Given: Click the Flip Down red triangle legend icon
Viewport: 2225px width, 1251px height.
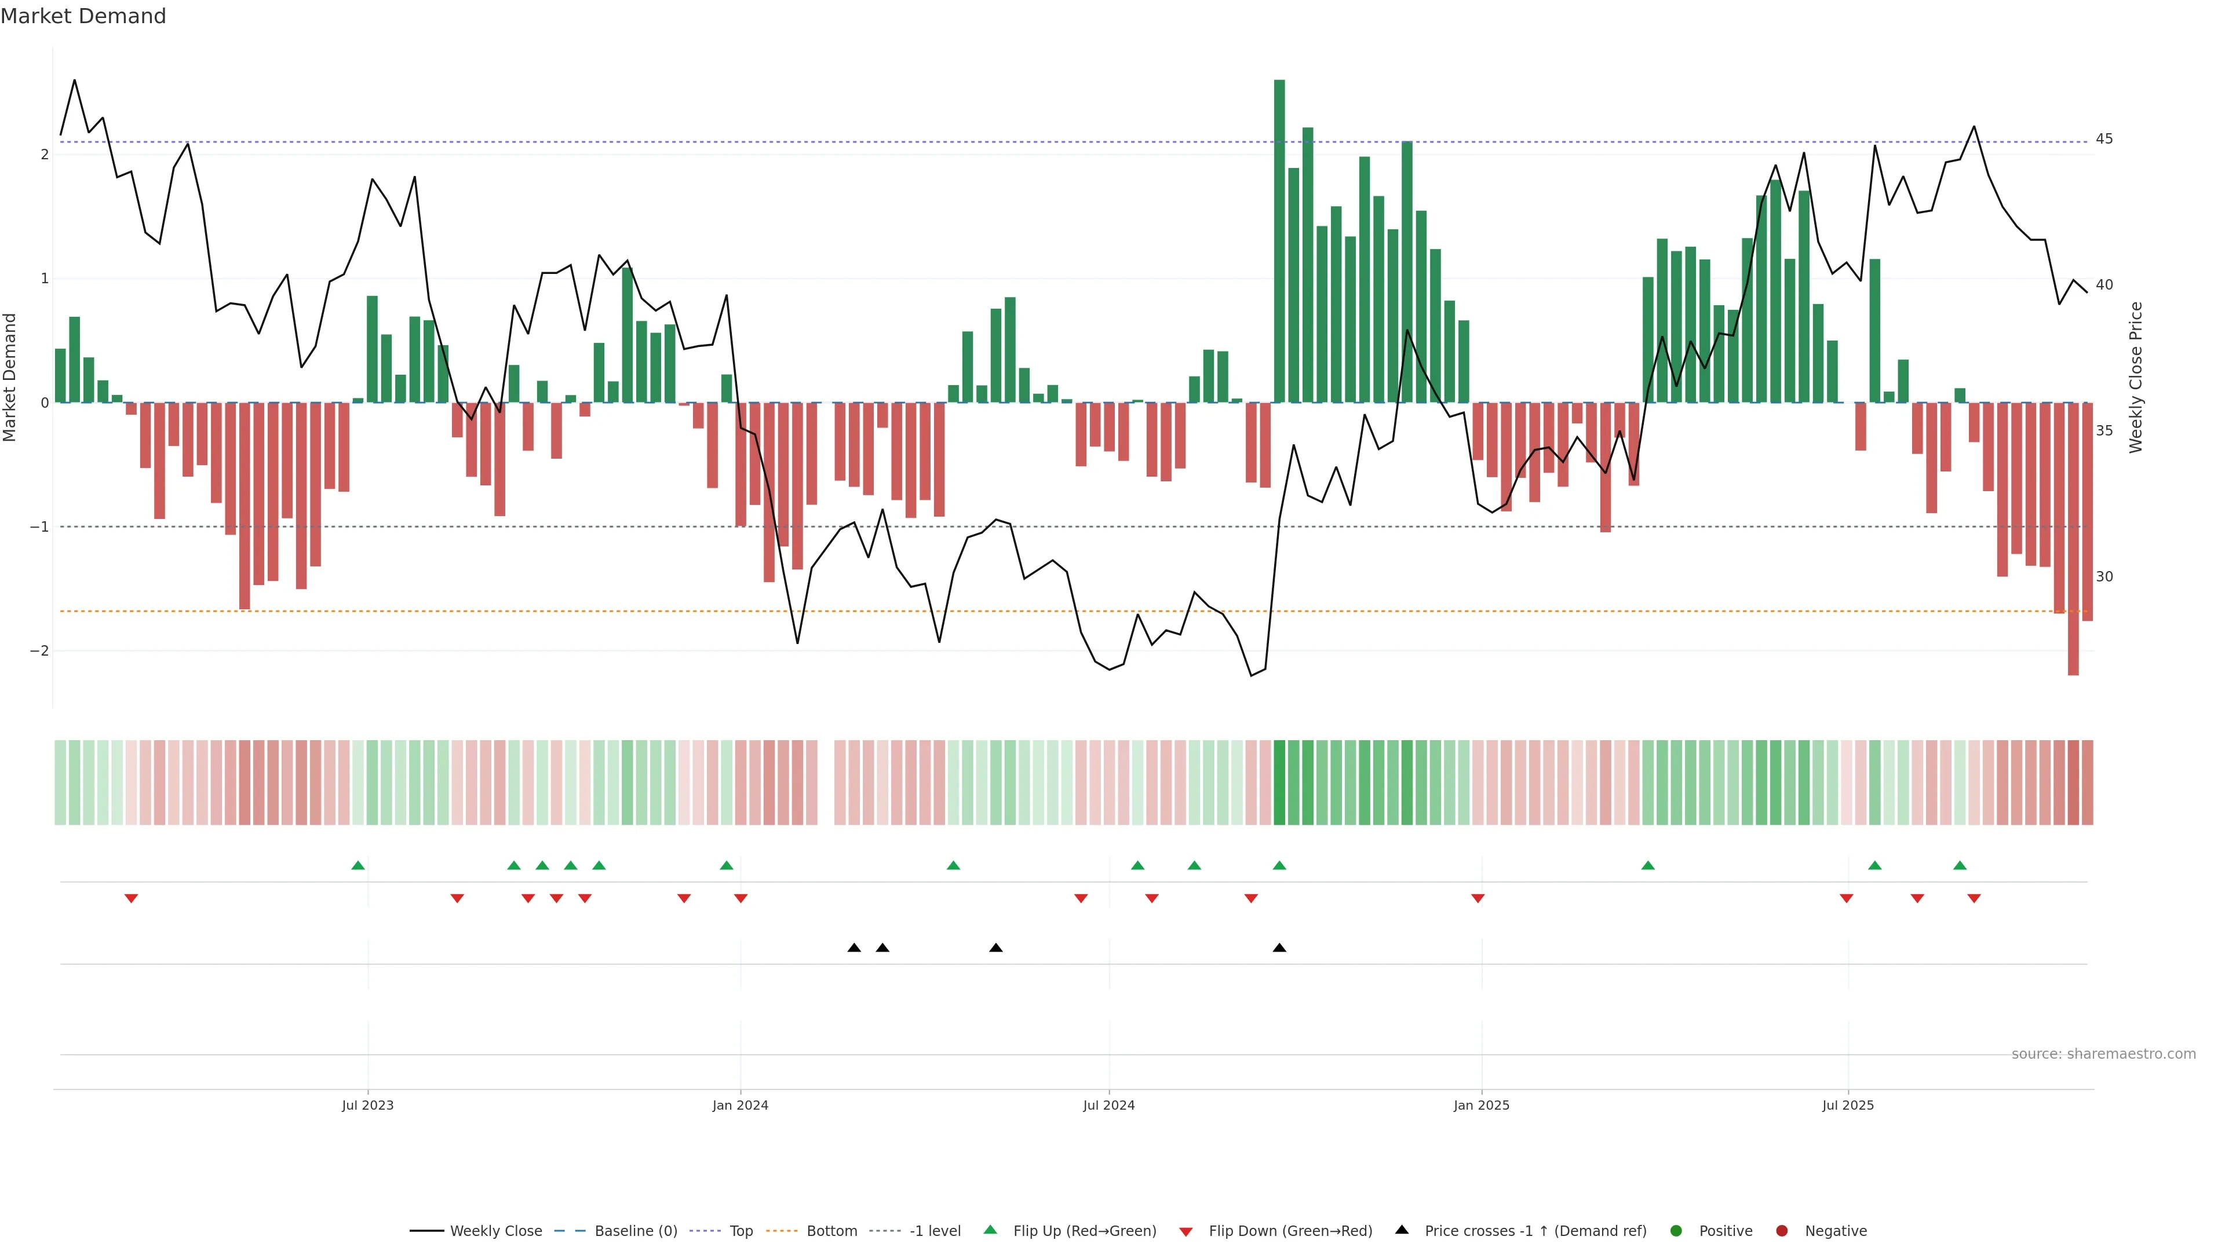Looking at the screenshot, I should [1186, 1231].
